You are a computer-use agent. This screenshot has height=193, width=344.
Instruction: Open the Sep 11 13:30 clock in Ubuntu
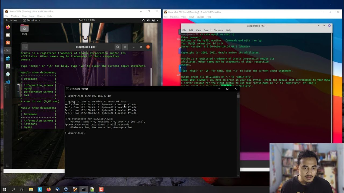87,20
